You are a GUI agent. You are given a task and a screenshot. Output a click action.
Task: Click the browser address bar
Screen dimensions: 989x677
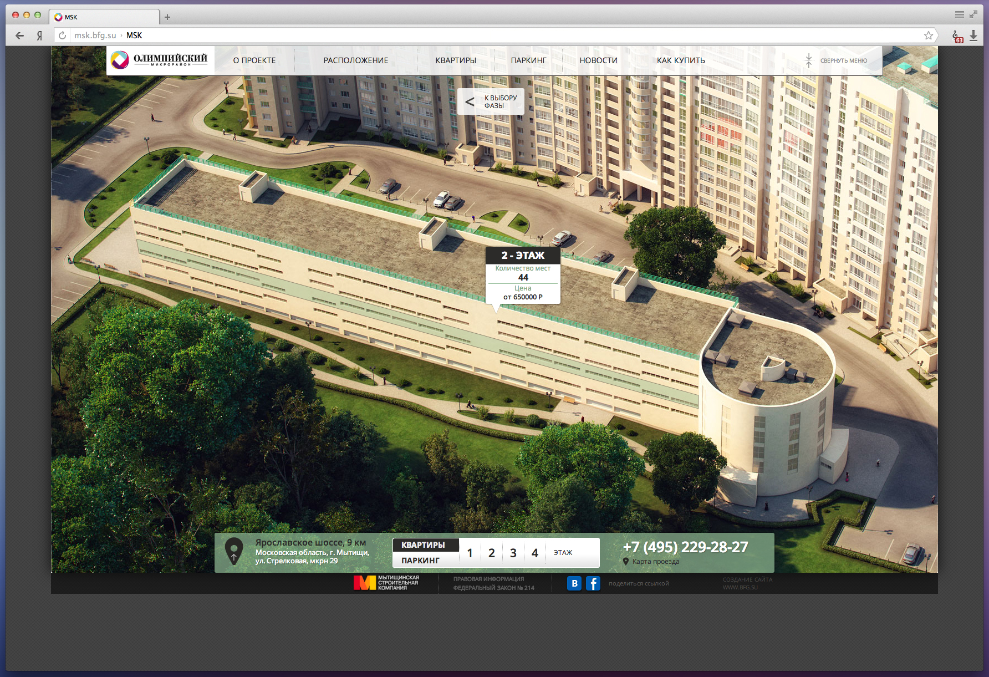(x=499, y=35)
